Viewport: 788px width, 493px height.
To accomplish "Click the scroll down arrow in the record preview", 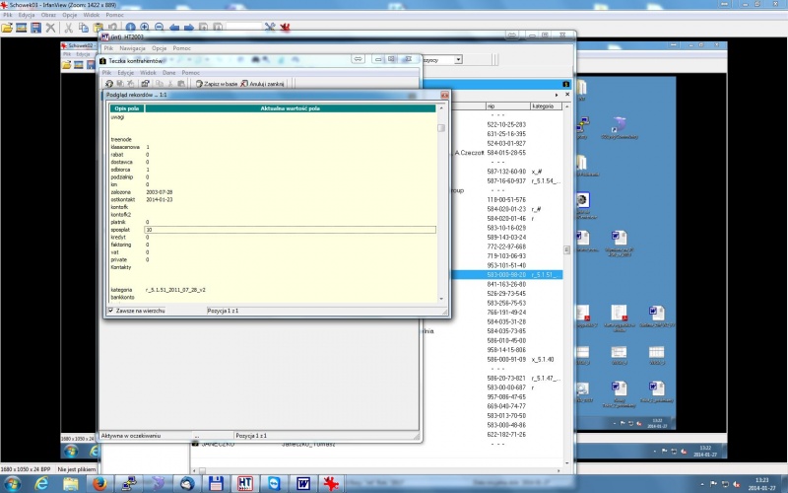I will click(441, 299).
